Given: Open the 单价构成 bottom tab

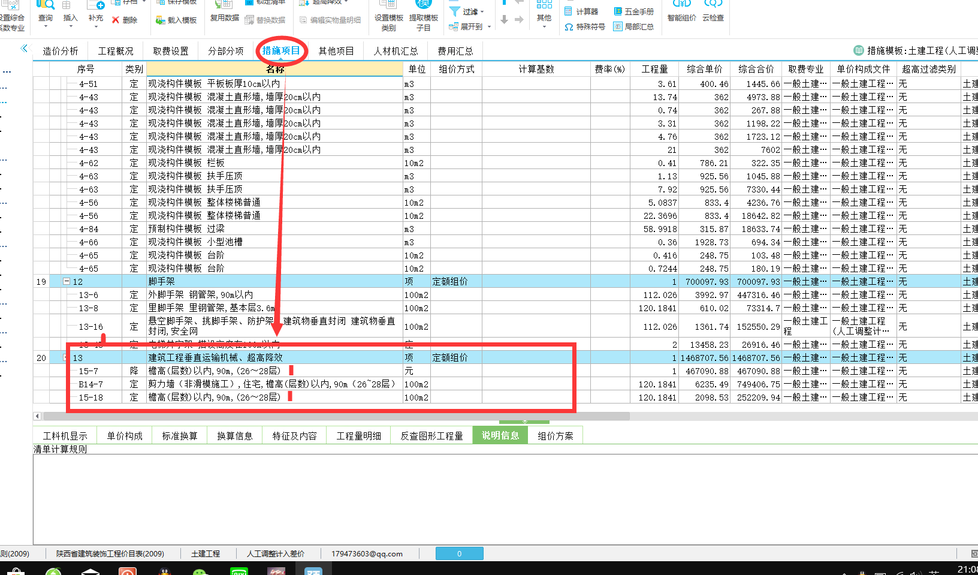Looking at the screenshot, I should click(125, 436).
